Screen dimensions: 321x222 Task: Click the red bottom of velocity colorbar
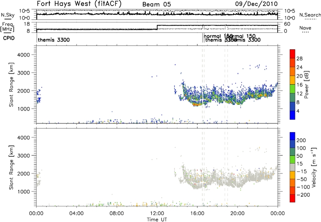pos(293,198)
